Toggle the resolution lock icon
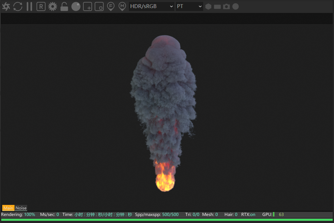This screenshot has width=334, height=223. (x=64, y=6)
